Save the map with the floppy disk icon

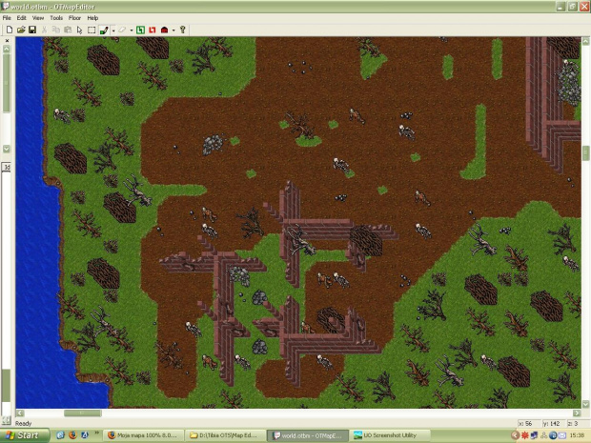click(31, 30)
